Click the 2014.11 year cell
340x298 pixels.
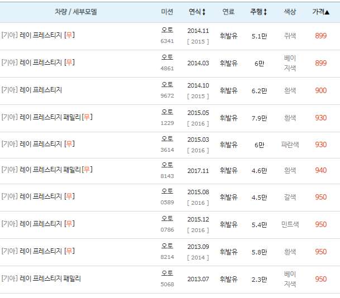(x=198, y=31)
